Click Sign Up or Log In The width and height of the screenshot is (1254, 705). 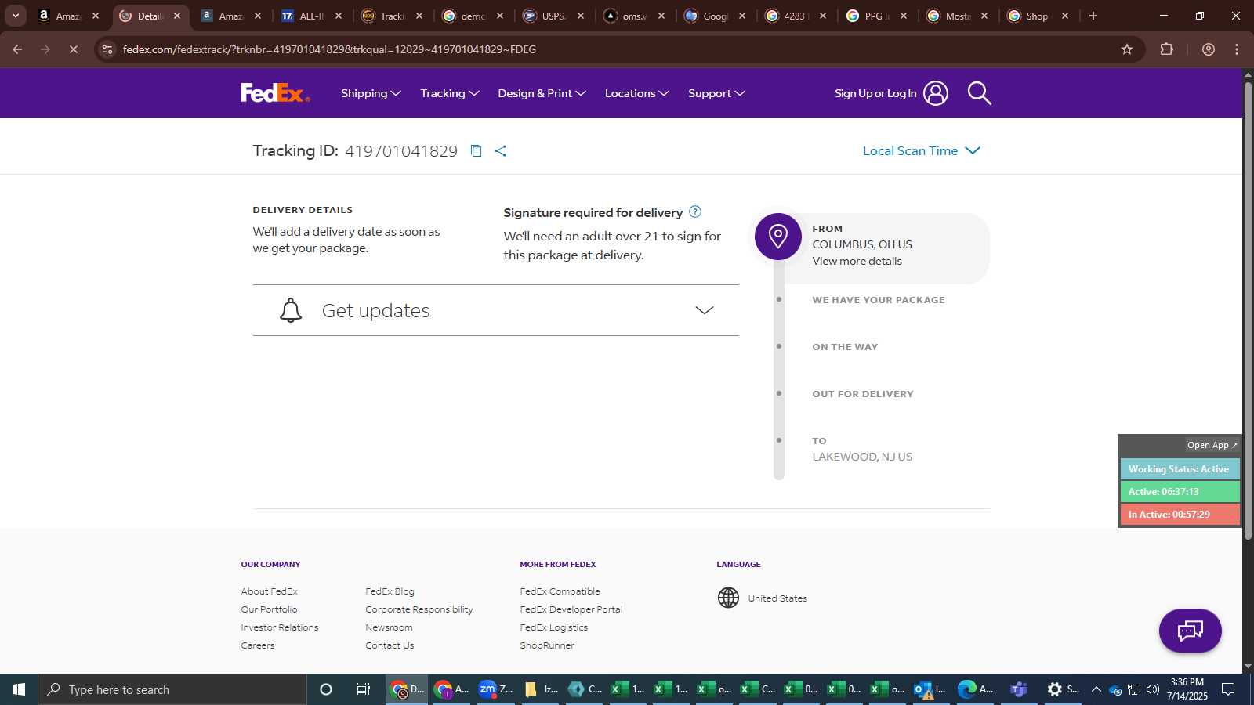click(875, 93)
